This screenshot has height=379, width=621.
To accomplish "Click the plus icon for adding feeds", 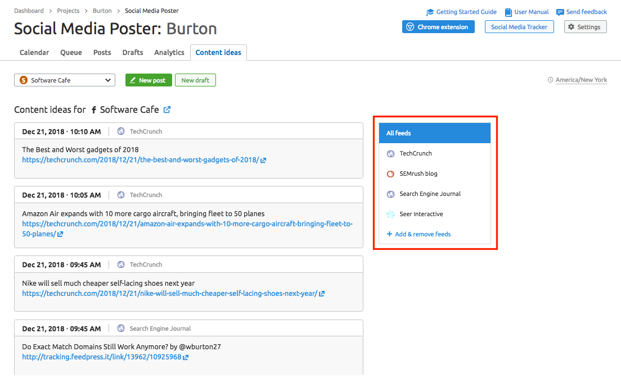I will (389, 234).
